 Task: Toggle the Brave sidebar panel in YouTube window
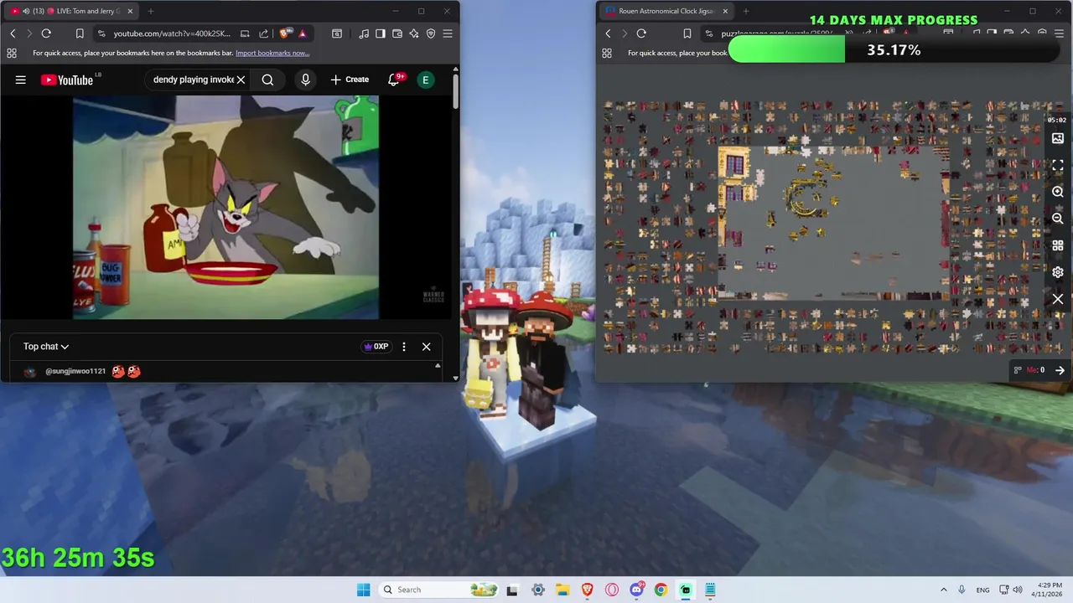coord(381,33)
